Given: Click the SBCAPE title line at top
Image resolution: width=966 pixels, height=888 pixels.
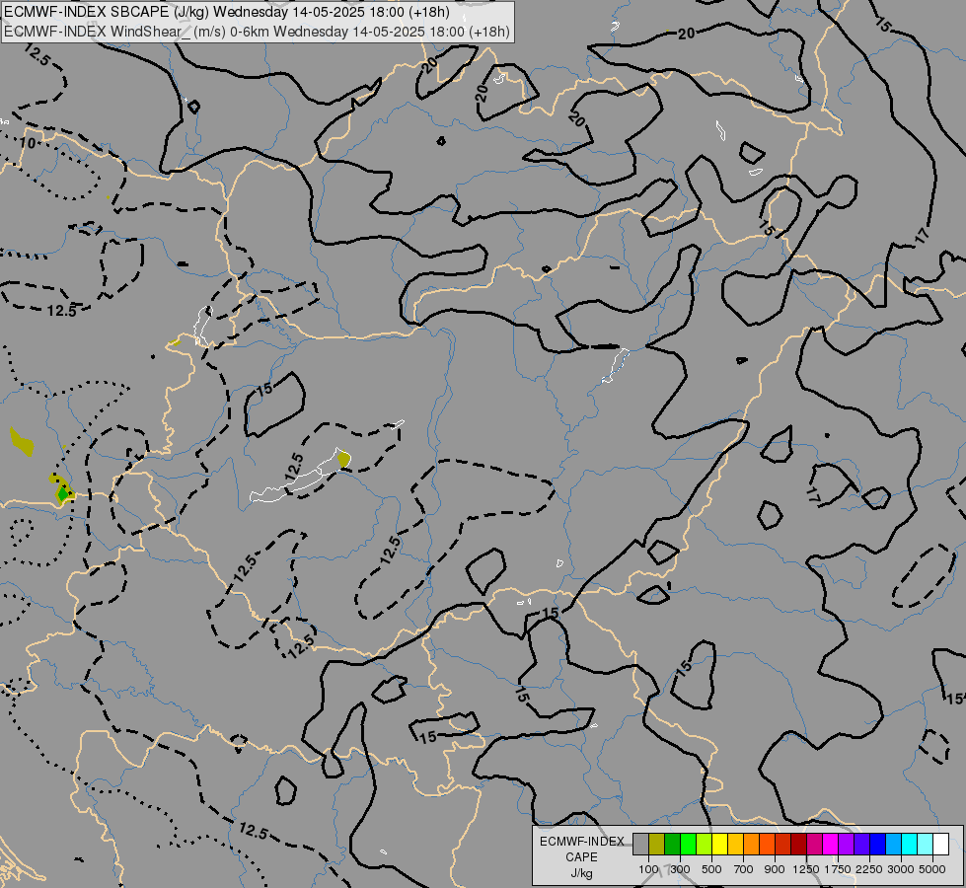Looking at the screenshot, I should pos(227,12).
